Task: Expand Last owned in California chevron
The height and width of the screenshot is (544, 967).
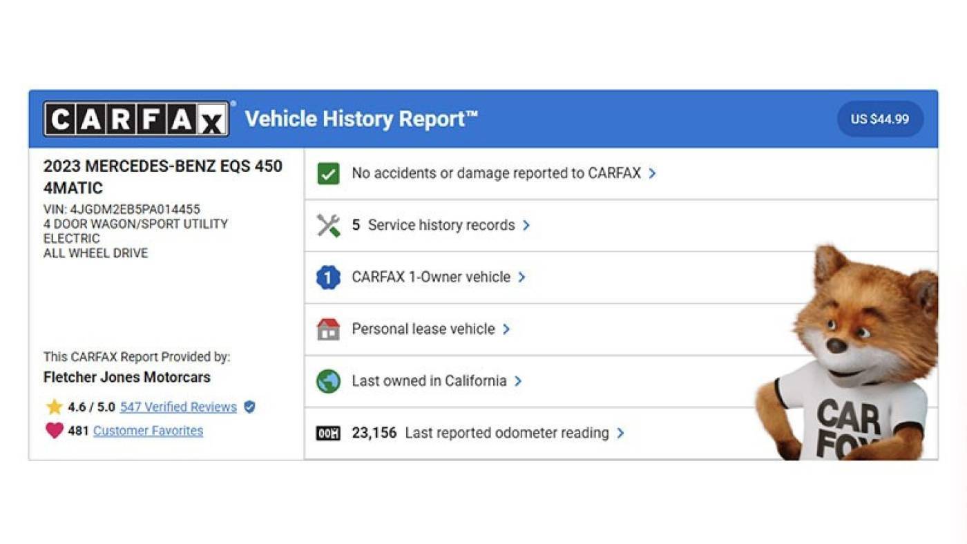Action: (x=518, y=381)
